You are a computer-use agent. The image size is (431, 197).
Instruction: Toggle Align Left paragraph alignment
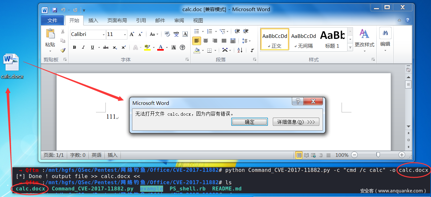point(197,41)
